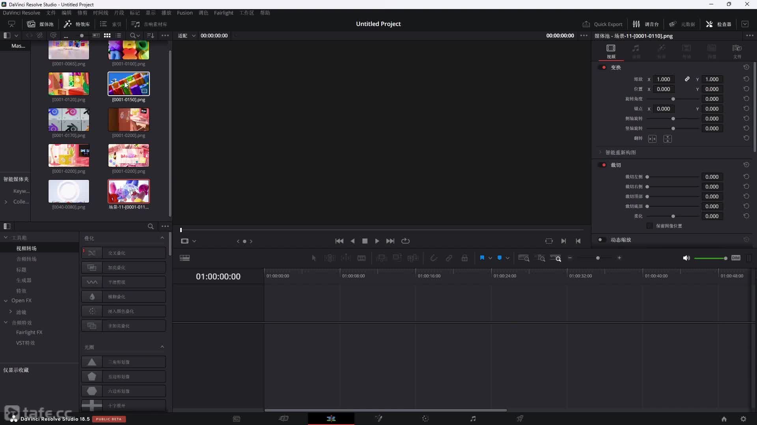Open the 调音台 mixer panel
The height and width of the screenshot is (425, 757).
(x=646, y=24)
